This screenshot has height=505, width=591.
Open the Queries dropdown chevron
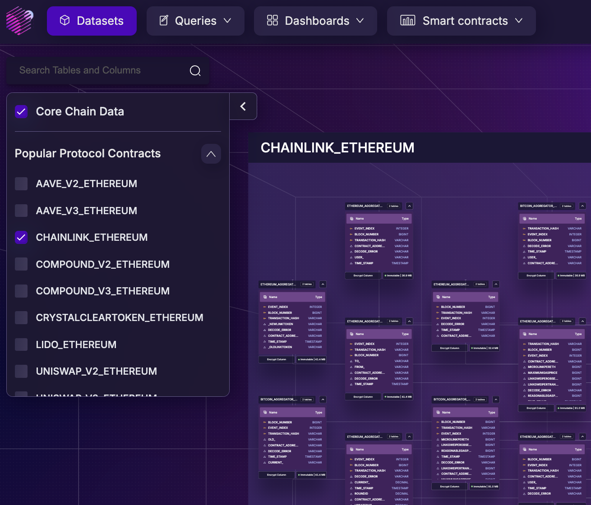tap(227, 21)
